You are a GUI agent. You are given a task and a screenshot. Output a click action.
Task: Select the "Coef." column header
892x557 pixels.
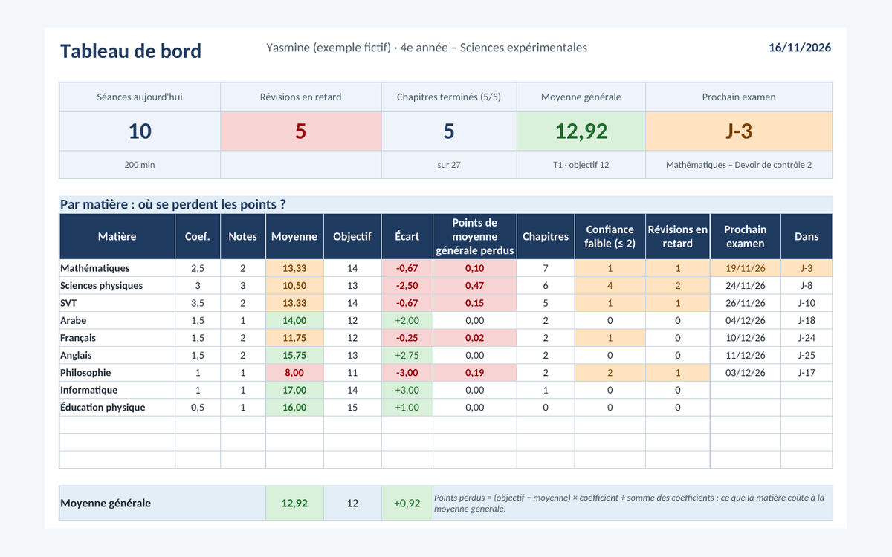[x=198, y=236]
